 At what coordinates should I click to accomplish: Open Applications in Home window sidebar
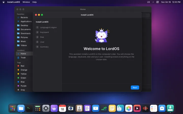pos(24,21)
